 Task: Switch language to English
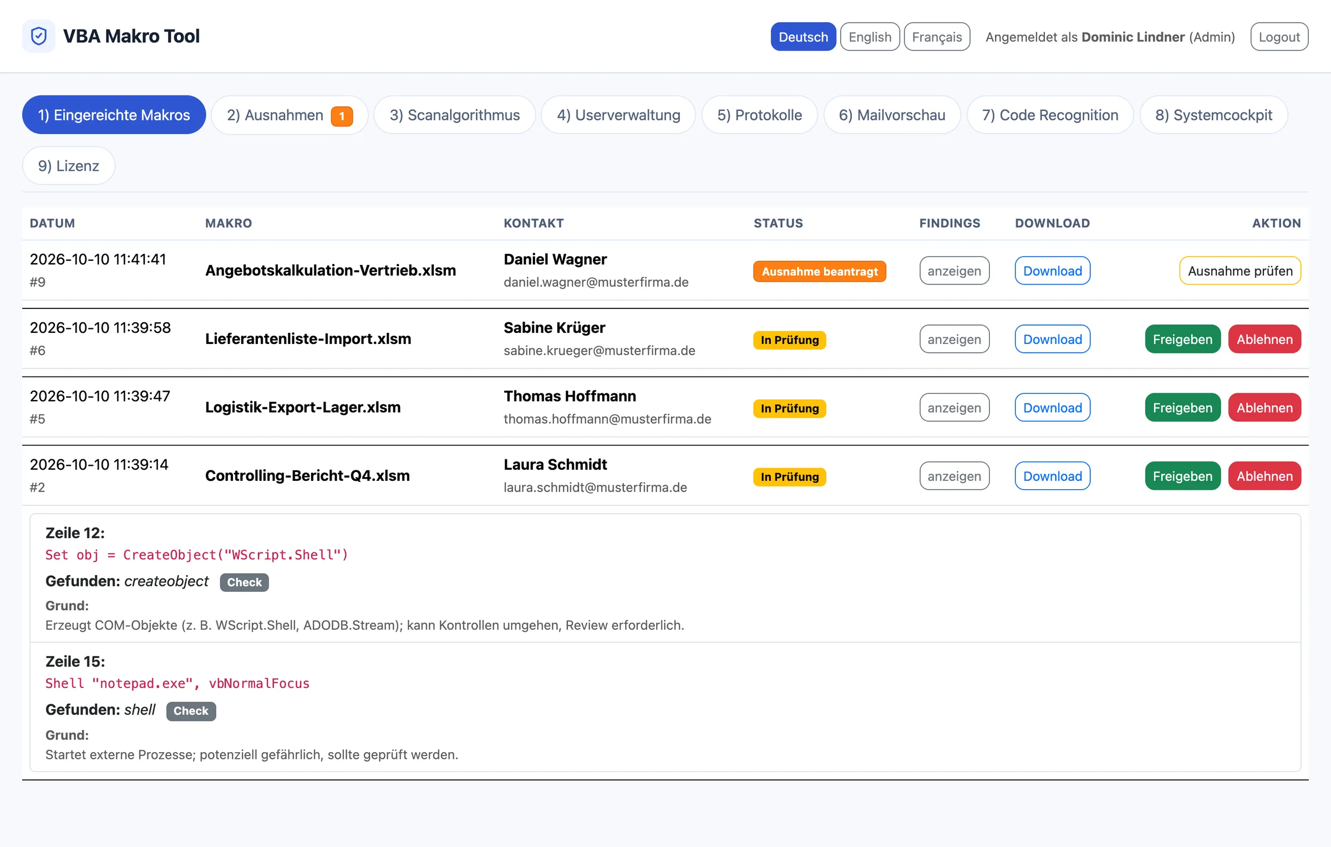[870, 37]
